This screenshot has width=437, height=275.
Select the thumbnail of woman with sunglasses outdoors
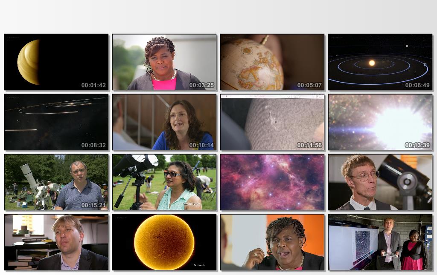point(164,182)
